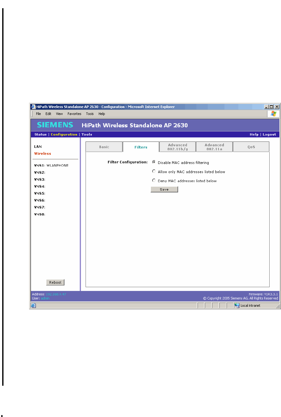Image resolution: width=281 pixels, height=417 pixels.
Task: Click the Logout link
Action: (269, 135)
